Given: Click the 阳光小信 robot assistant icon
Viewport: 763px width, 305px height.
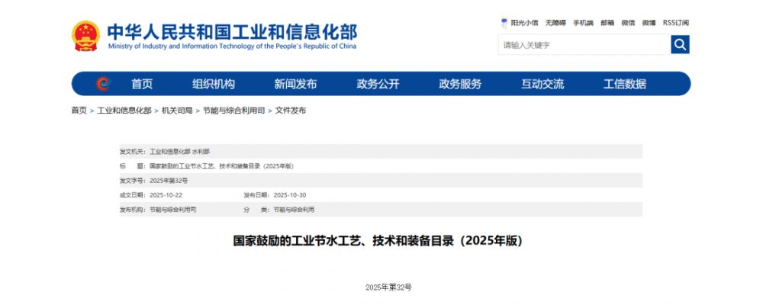Looking at the screenshot, I should 504,22.
